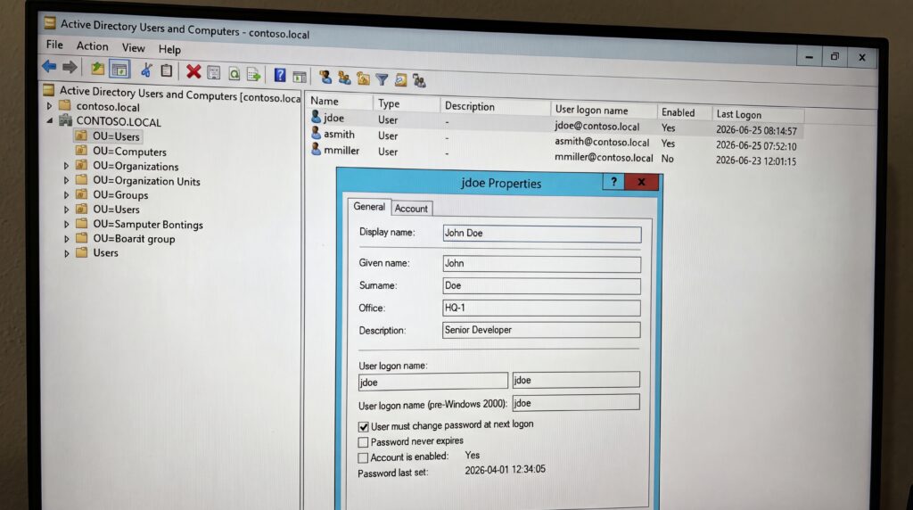Select the highlighted OU=Users tree item
This screenshot has height=510, width=913.
116,136
